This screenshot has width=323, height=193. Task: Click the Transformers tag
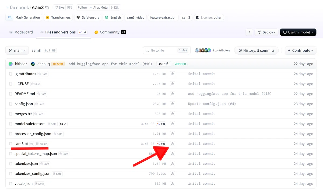point(58,17)
